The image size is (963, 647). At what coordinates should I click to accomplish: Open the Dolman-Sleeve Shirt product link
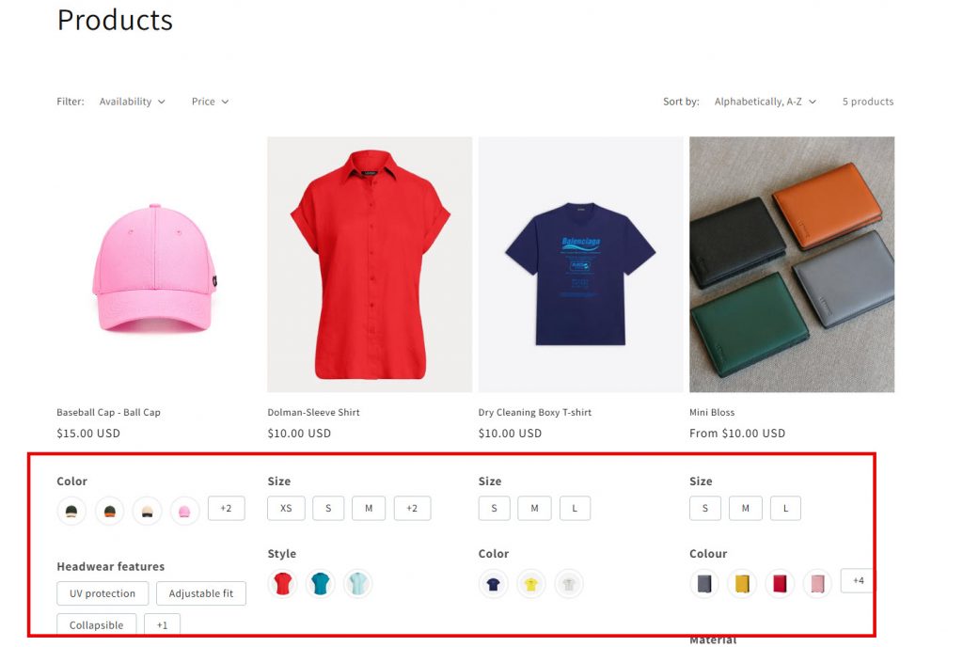pos(314,413)
